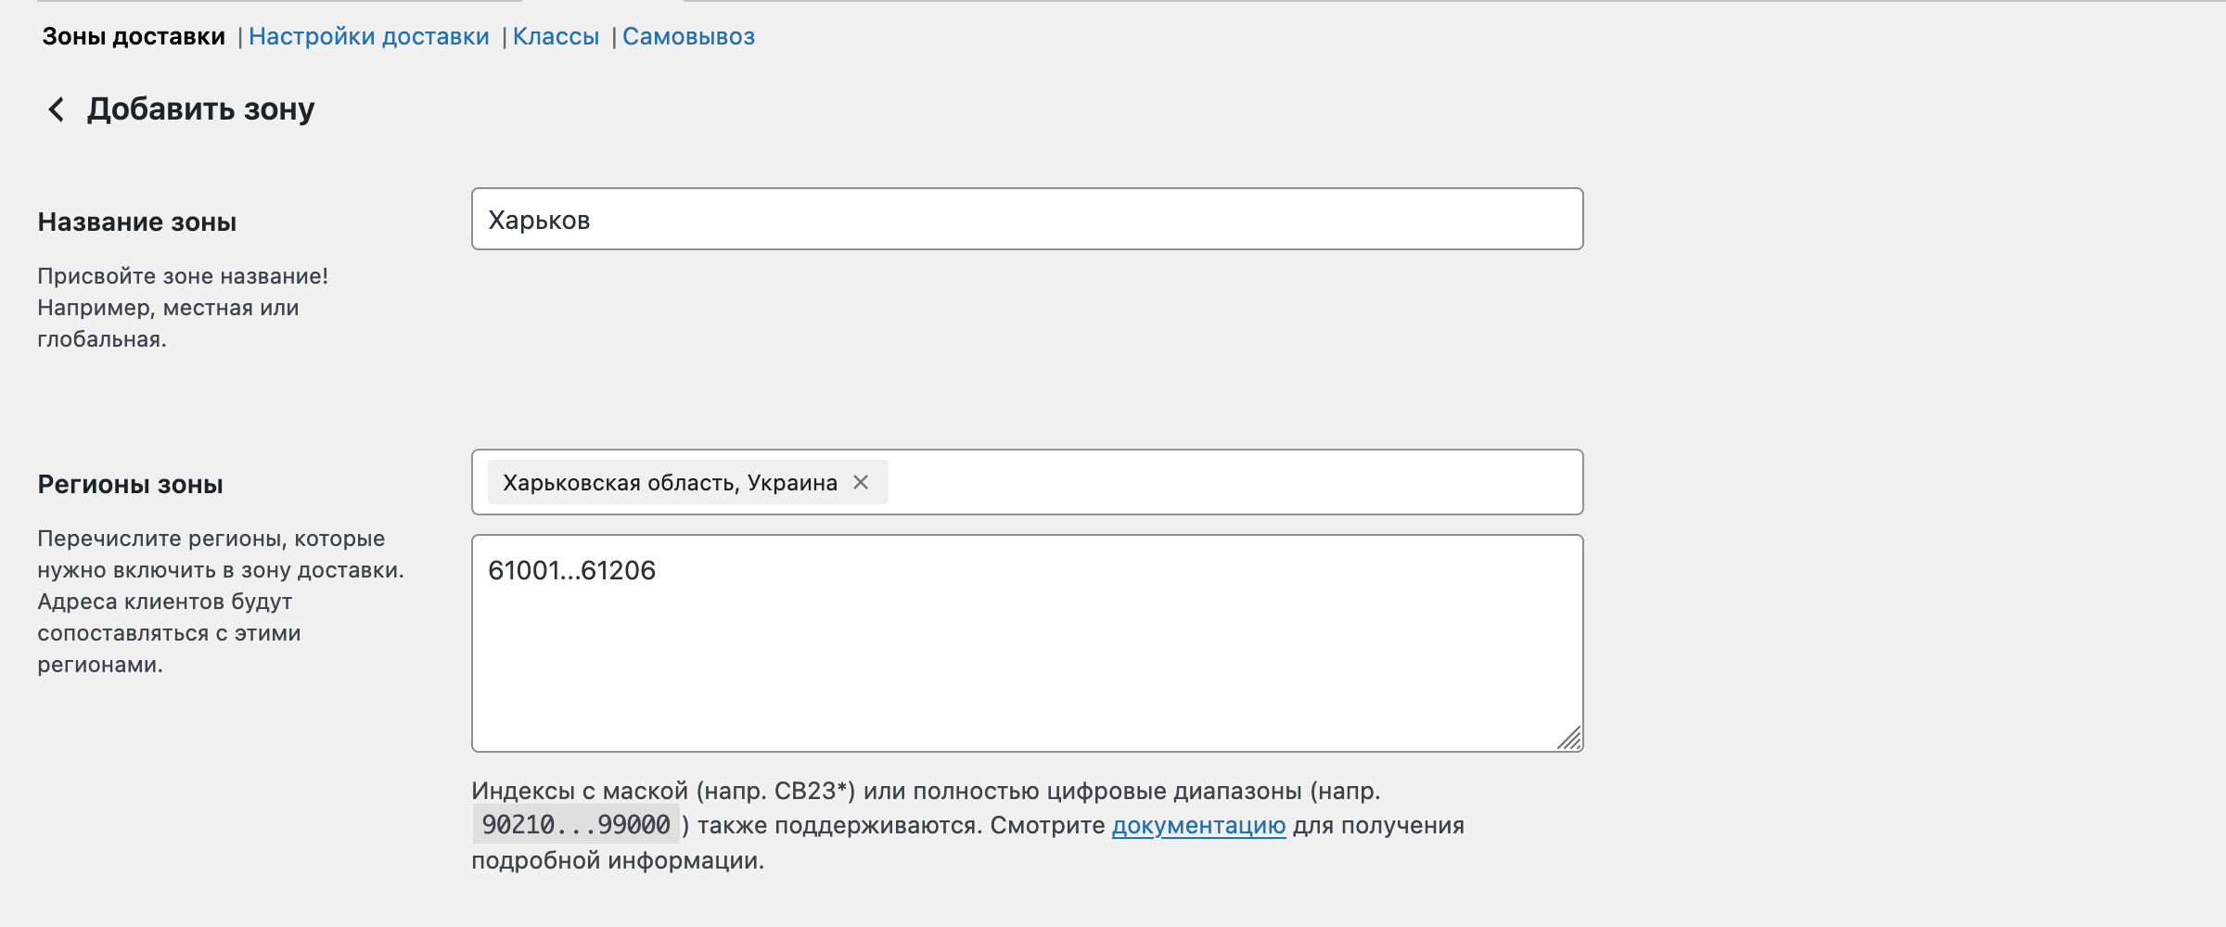2226x927 pixels.
Task: Click the 90210...99000 code example
Action: click(576, 825)
